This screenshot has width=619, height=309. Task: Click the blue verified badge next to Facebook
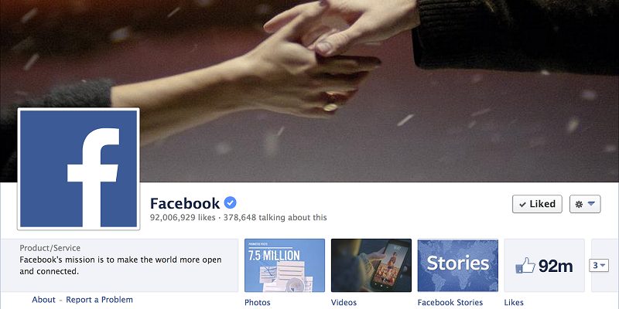pyautogui.click(x=230, y=203)
